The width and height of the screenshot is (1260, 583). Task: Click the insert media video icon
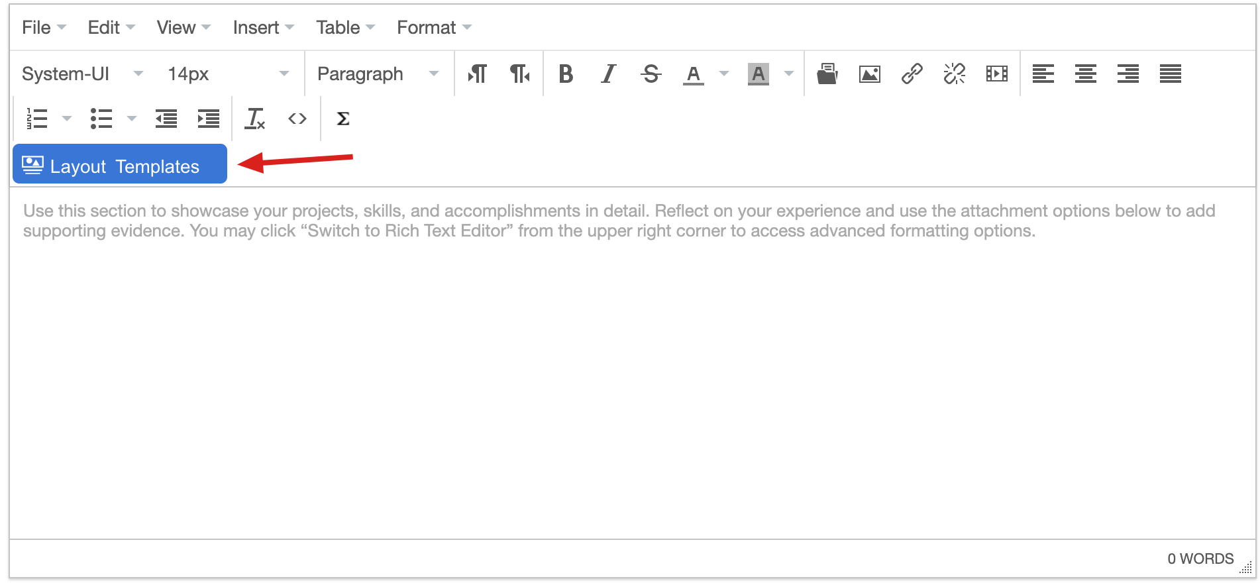click(x=996, y=74)
